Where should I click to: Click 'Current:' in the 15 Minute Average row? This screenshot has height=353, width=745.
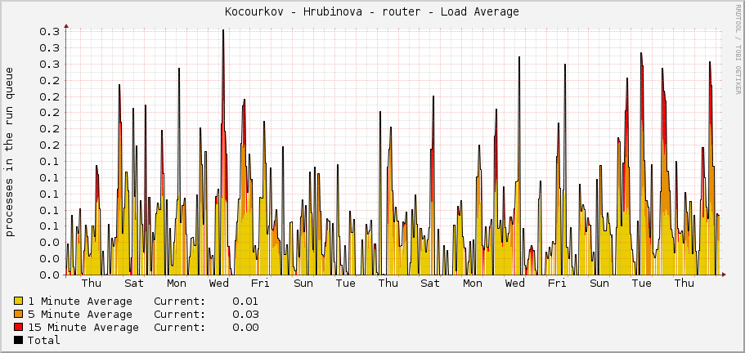tap(180, 328)
